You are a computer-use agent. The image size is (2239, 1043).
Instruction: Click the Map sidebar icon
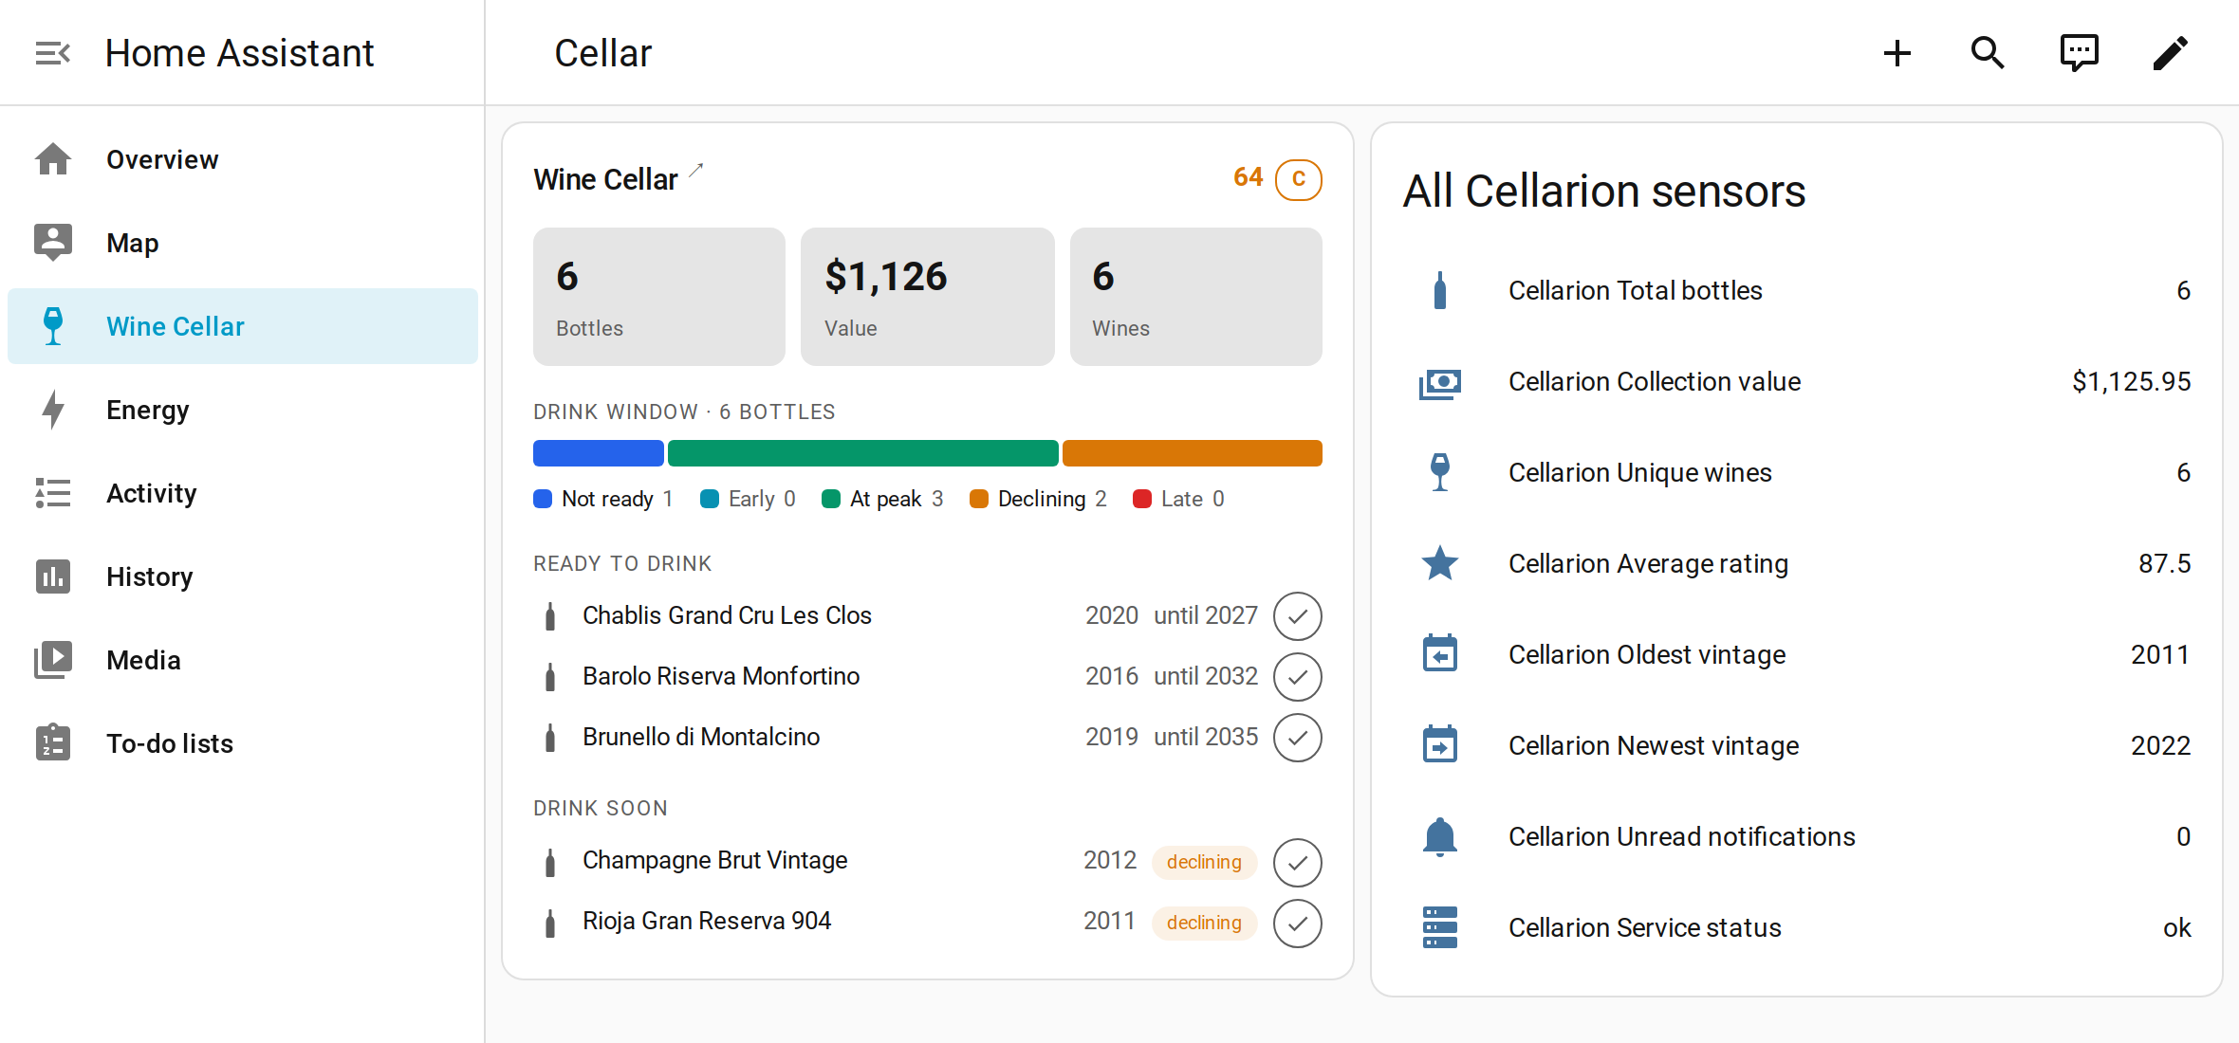pyautogui.click(x=53, y=243)
